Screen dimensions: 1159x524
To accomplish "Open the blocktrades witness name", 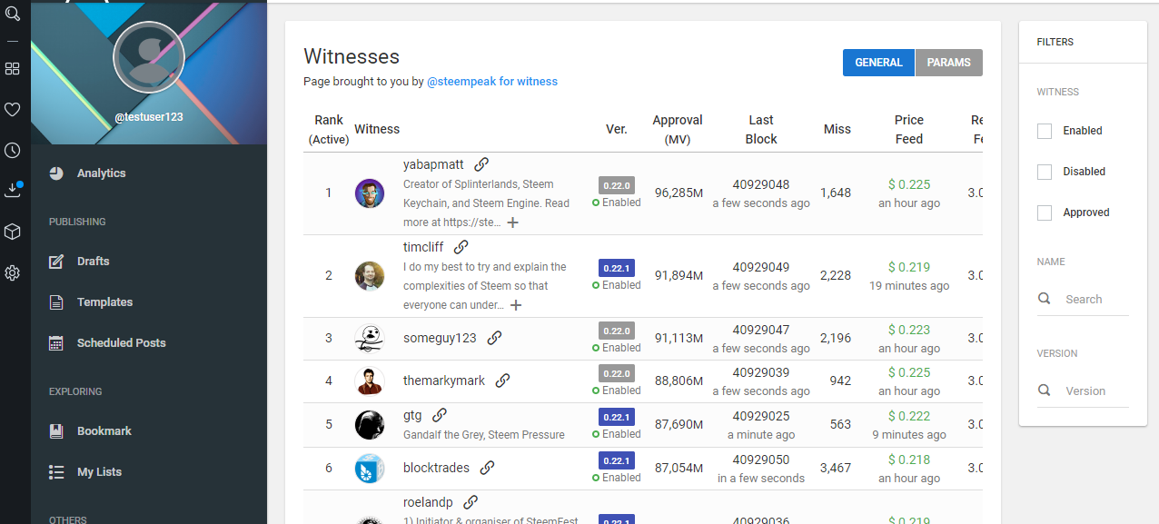I will 436,468.
